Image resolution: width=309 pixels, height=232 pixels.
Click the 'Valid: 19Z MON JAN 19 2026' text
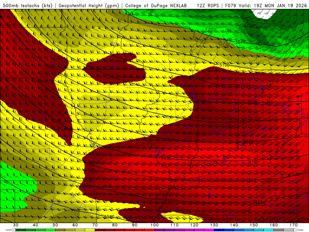click(273, 6)
